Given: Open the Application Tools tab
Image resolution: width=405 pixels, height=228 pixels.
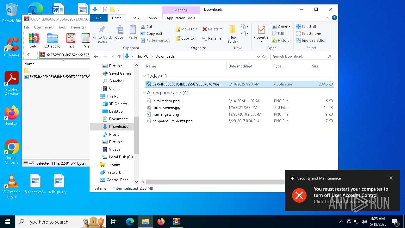Looking at the screenshot, I should coord(181,18).
